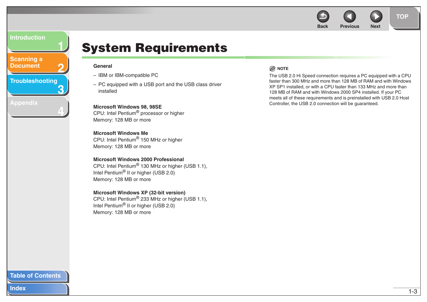Advance with the Next page icon

coord(376,16)
